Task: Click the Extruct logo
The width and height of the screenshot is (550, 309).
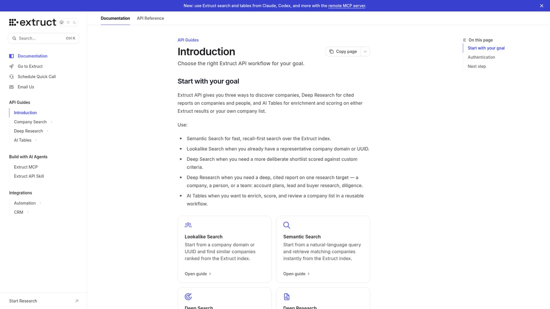Action: 32,22
